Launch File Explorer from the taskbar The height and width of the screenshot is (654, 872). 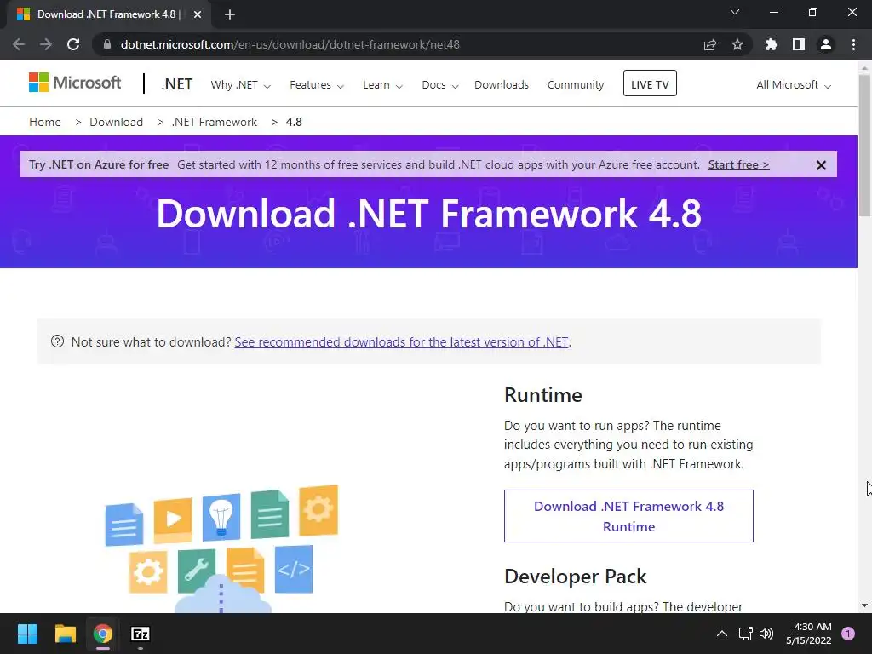(x=65, y=634)
